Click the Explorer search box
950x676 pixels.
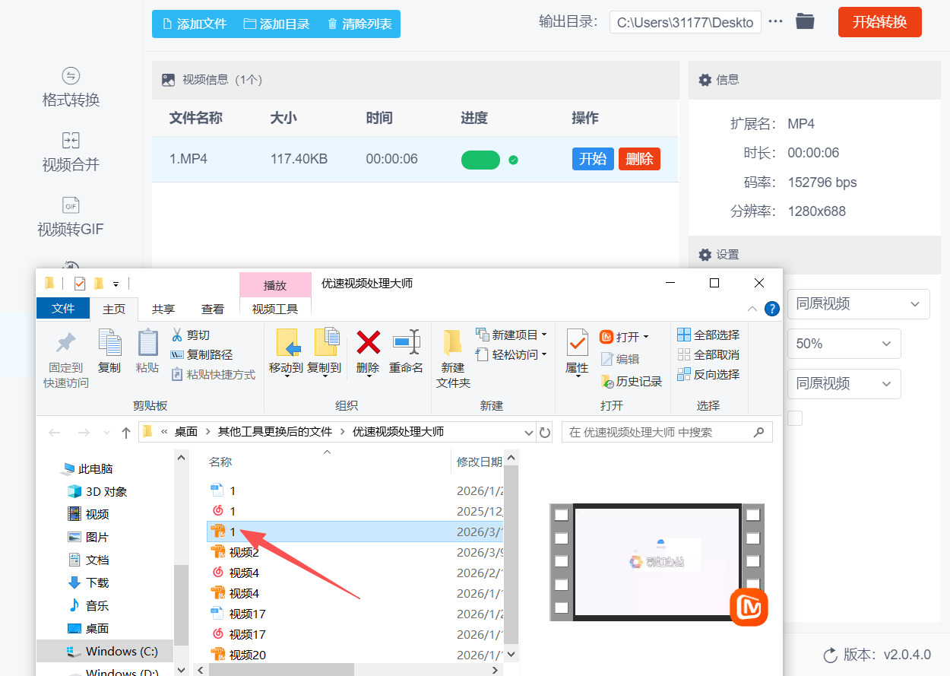[x=667, y=432]
